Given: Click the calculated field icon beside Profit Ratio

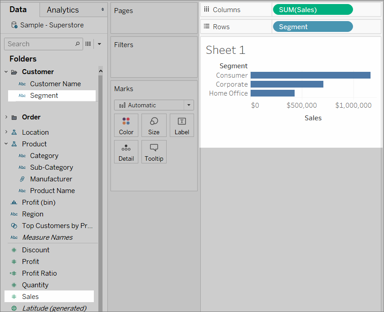Looking at the screenshot, I should click(13, 273).
